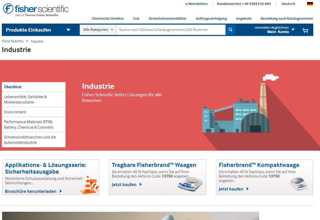Open the e-Newsletters link
Image resolution: width=320 pixels, height=220 pixels.
(x=197, y=4)
